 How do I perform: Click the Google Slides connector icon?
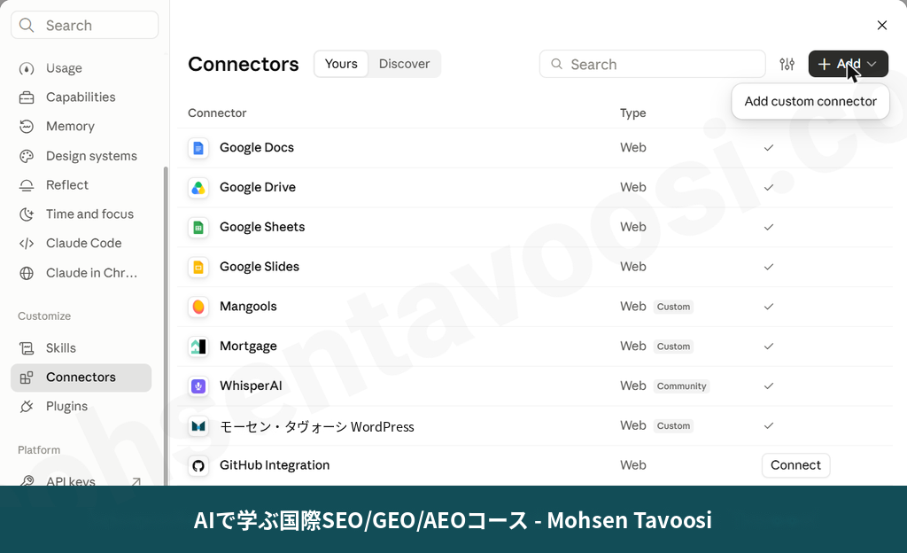pos(198,268)
